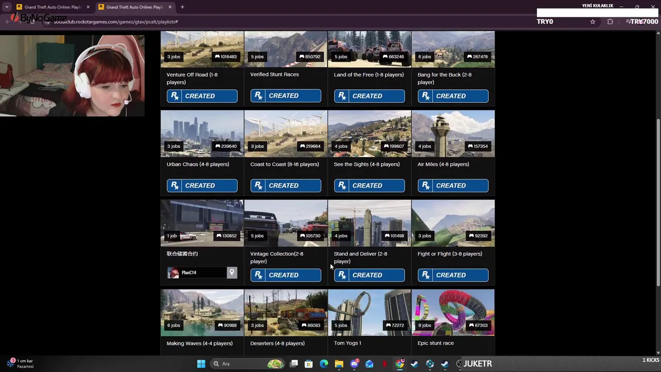The width and height of the screenshot is (661, 372).
Task: Switch to first Grand Theft Auto Online tab
Action: 52,7
